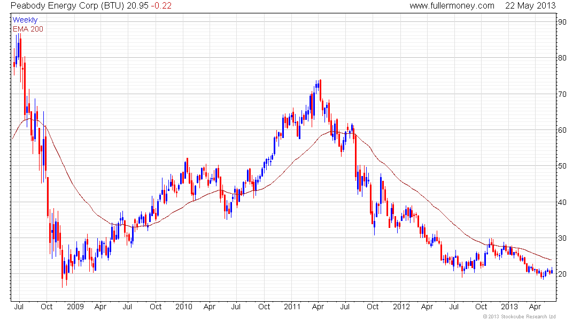This screenshot has width=588, height=321.
Task: Click the 80 price axis label
Action: click(562, 58)
